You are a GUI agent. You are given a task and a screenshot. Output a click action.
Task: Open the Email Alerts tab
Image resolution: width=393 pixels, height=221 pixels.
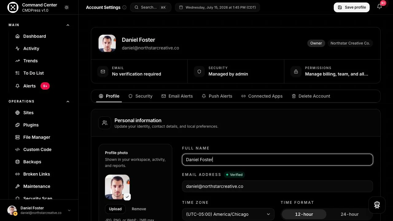pyautogui.click(x=177, y=96)
